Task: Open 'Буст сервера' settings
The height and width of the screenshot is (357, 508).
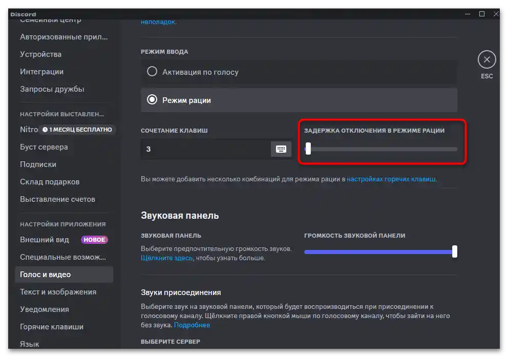Action: pyautogui.click(x=44, y=147)
